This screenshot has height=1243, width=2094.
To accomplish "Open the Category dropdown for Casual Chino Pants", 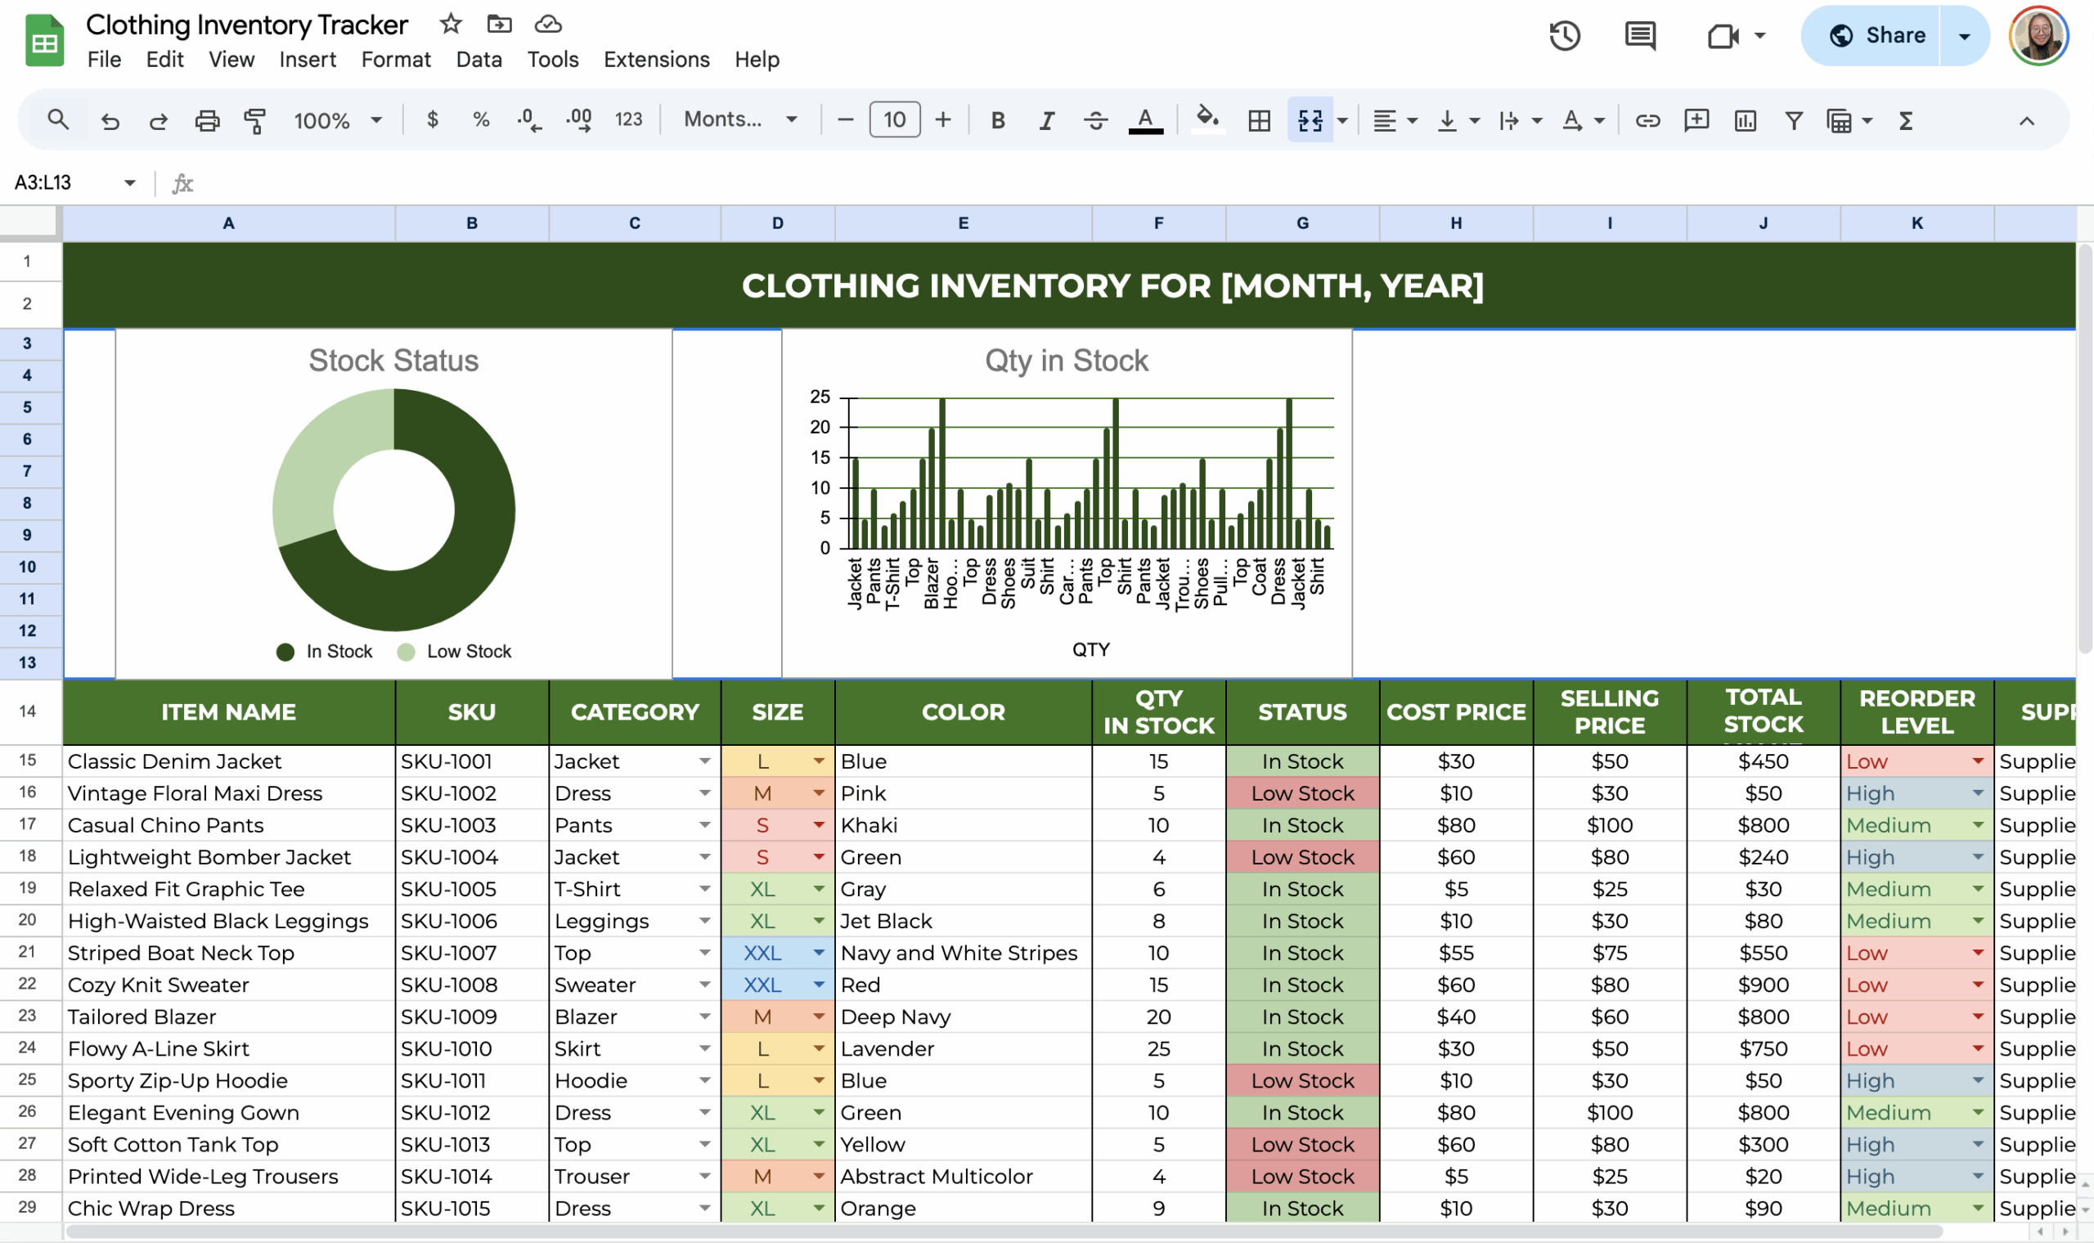I will pos(702,825).
